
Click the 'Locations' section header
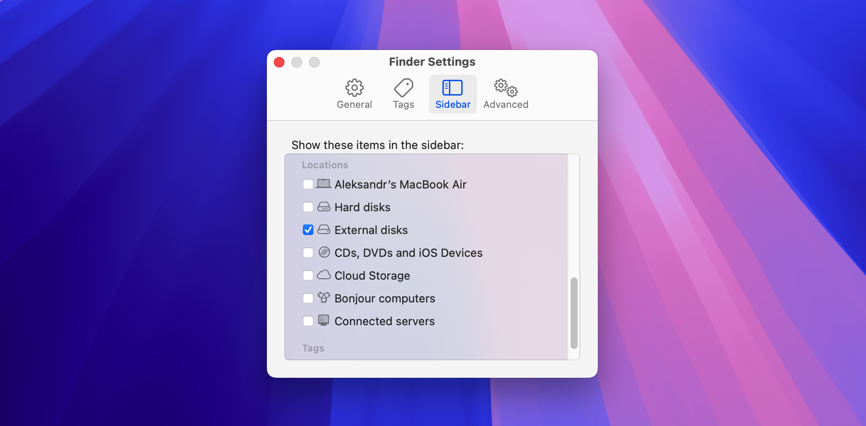(x=325, y=165)
